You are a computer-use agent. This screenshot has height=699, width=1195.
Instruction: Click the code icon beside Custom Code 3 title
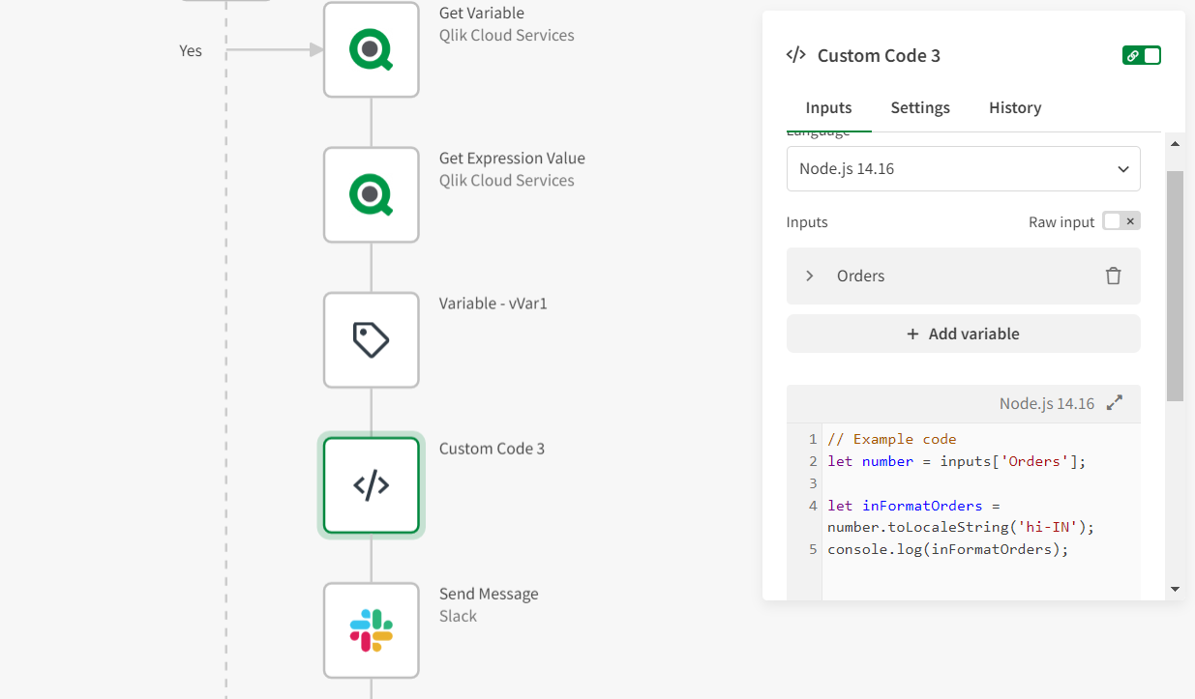pyautogui.click(x=795, y=55)
